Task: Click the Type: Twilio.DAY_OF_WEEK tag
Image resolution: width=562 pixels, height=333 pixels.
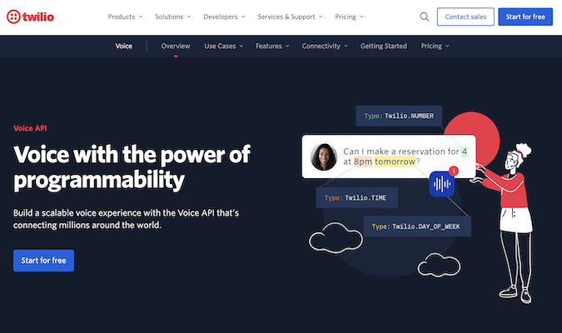Action: point(417,226)
